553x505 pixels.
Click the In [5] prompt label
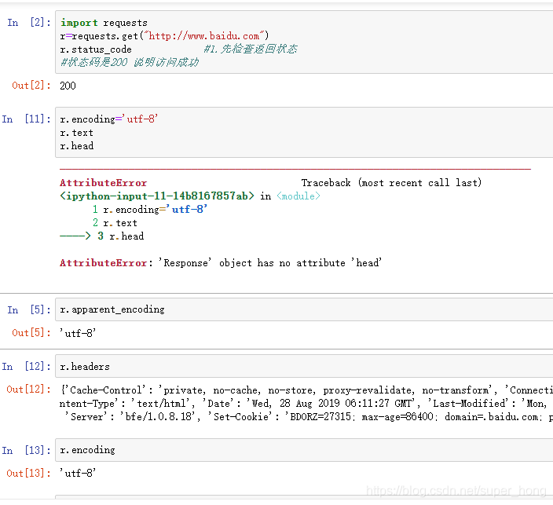pyautogui.click(x=29, y=309)
